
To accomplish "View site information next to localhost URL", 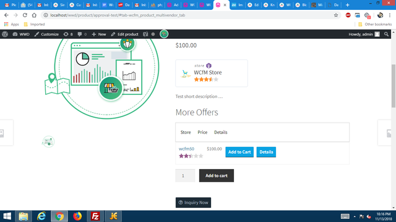I will [46, 15].
